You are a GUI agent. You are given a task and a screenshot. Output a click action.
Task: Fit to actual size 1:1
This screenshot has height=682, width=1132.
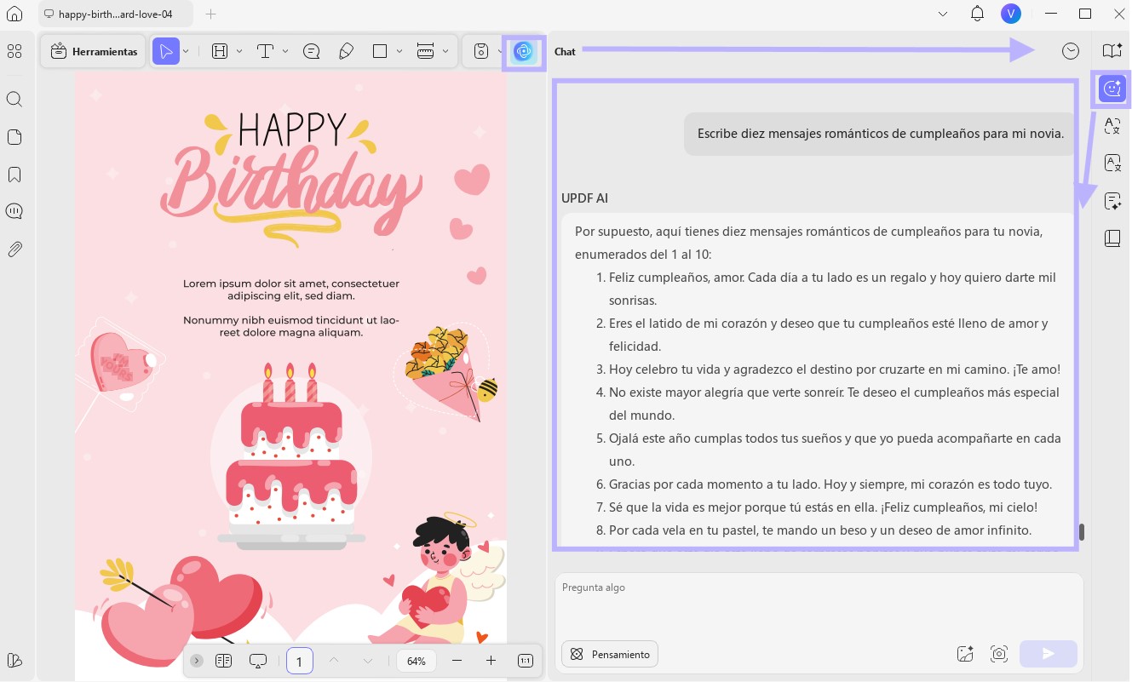[526, 661]
